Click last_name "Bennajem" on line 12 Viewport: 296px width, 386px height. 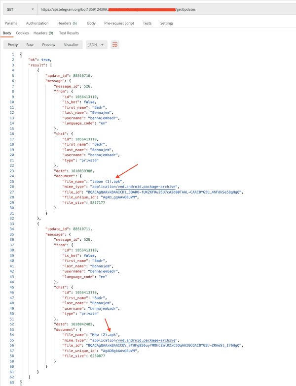point(101,112)
